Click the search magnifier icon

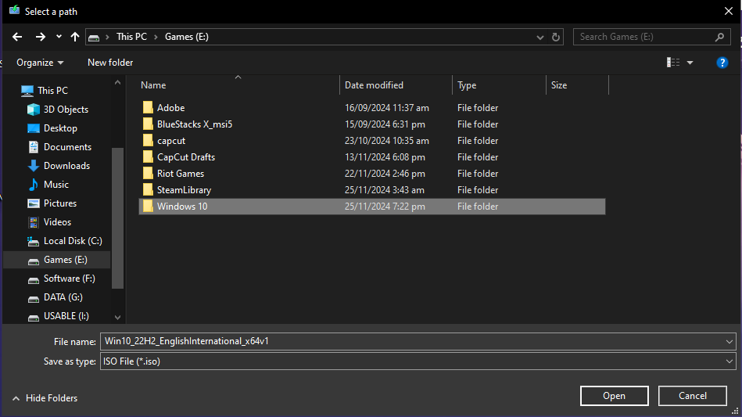(719, 37)
